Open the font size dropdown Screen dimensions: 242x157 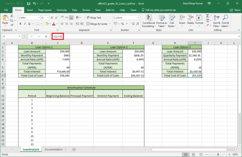click(x=48, y=18)
